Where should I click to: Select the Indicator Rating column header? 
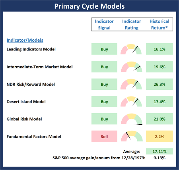tap(132, 25)
